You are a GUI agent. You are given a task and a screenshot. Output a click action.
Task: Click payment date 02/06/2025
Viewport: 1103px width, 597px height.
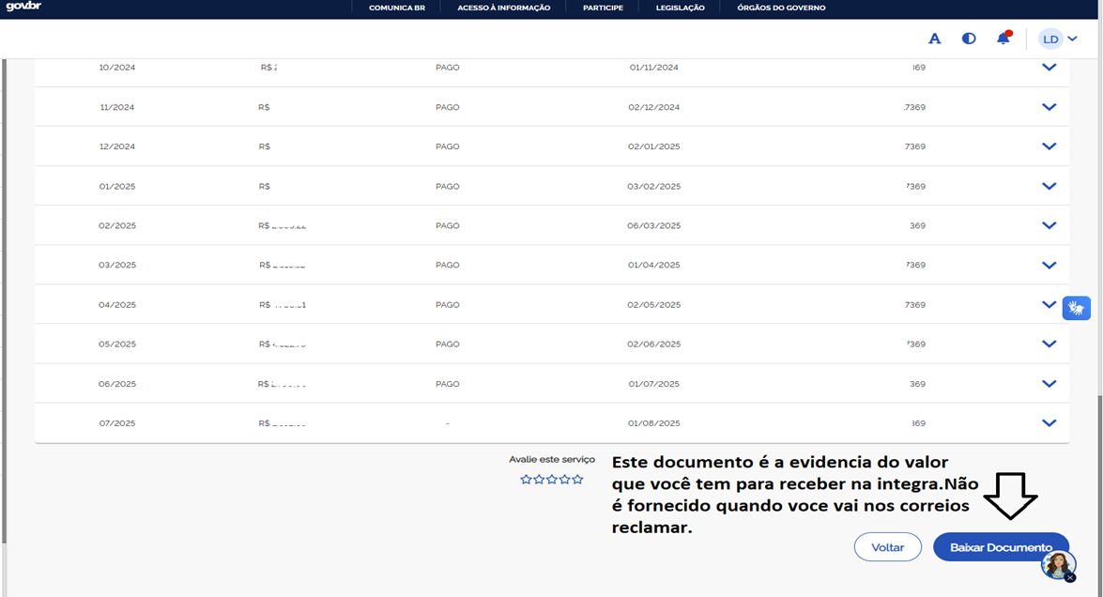[653, 344]
